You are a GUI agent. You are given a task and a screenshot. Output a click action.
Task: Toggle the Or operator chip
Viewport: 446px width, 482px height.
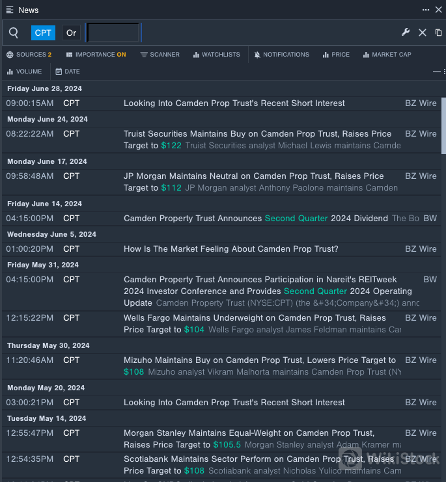[71, 33]
